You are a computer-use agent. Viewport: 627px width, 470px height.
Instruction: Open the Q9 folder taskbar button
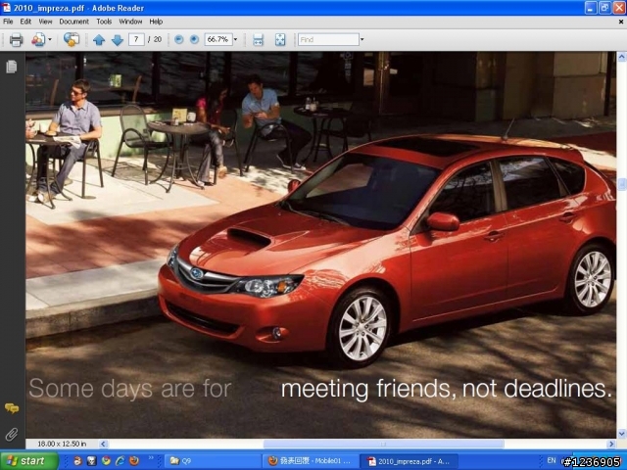(213, 461)
